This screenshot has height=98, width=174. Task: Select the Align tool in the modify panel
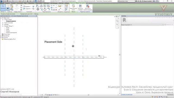click(38, 6)
